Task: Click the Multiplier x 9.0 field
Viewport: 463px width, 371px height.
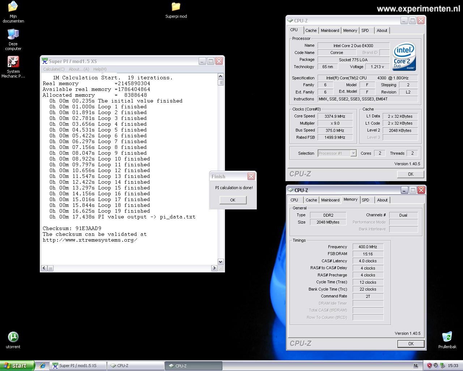Action: [x=335, y=123]
